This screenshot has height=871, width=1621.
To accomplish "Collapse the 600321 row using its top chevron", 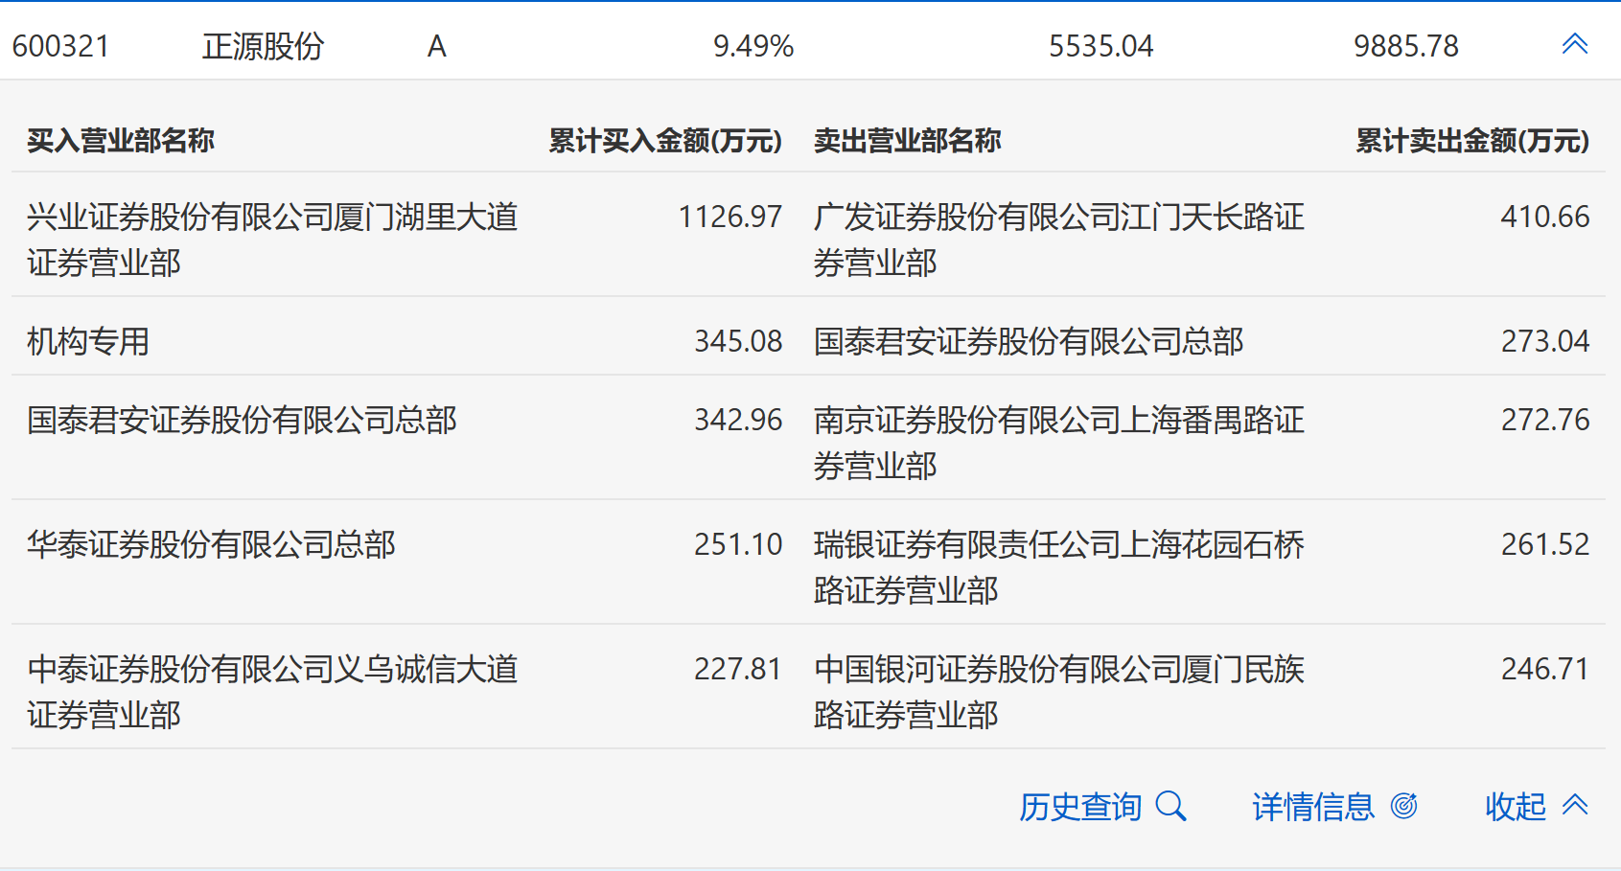I will pos(1575,44).
